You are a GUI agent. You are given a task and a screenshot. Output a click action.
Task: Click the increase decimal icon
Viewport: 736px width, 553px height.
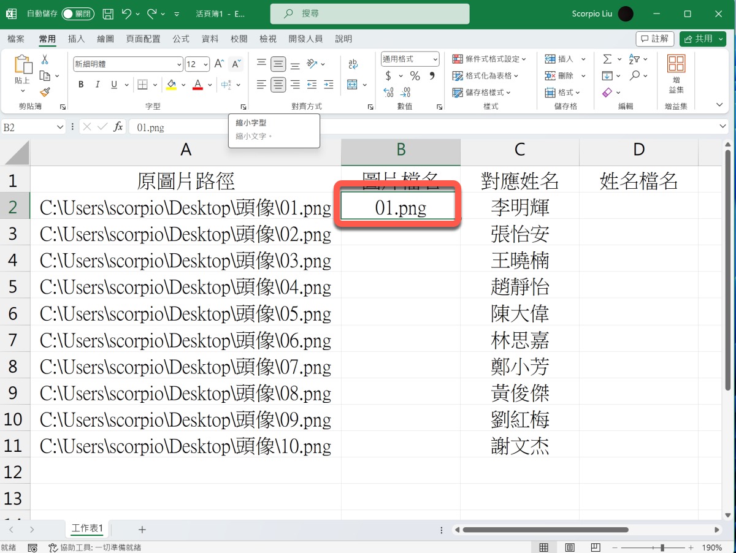tap(389, 93)
